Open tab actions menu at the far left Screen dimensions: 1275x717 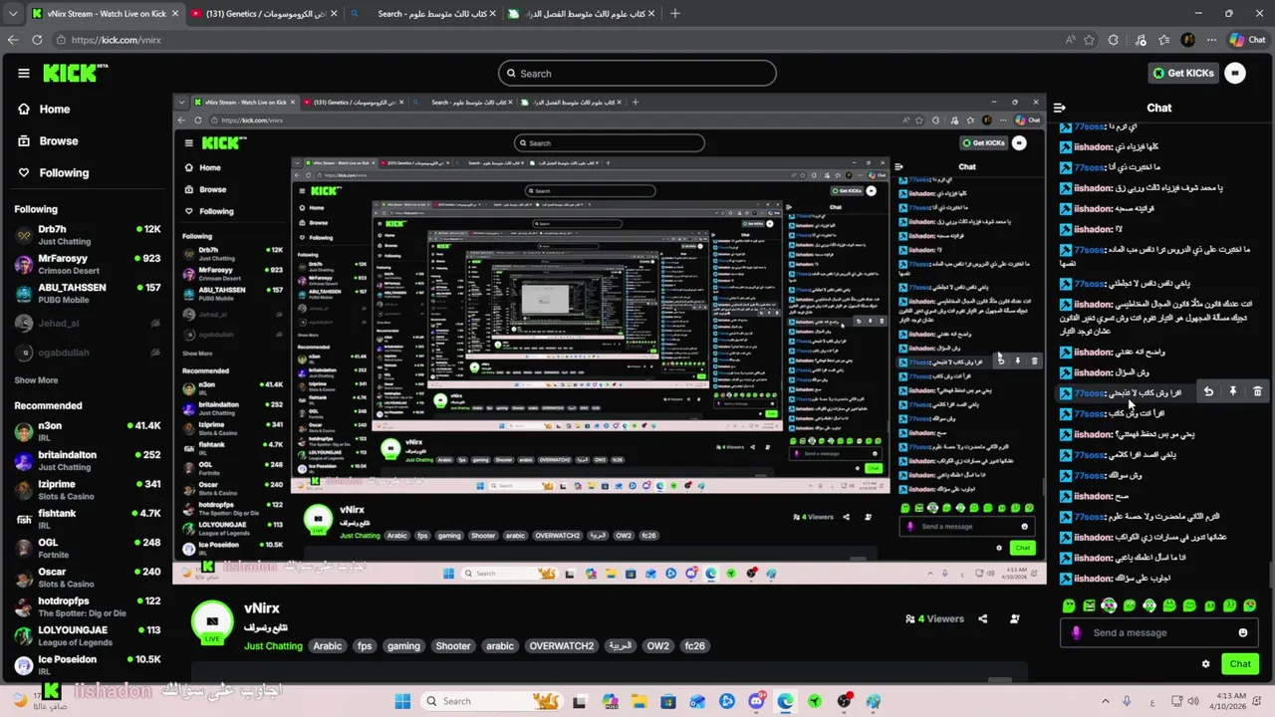pyautogui.click(x=11, y=13)
